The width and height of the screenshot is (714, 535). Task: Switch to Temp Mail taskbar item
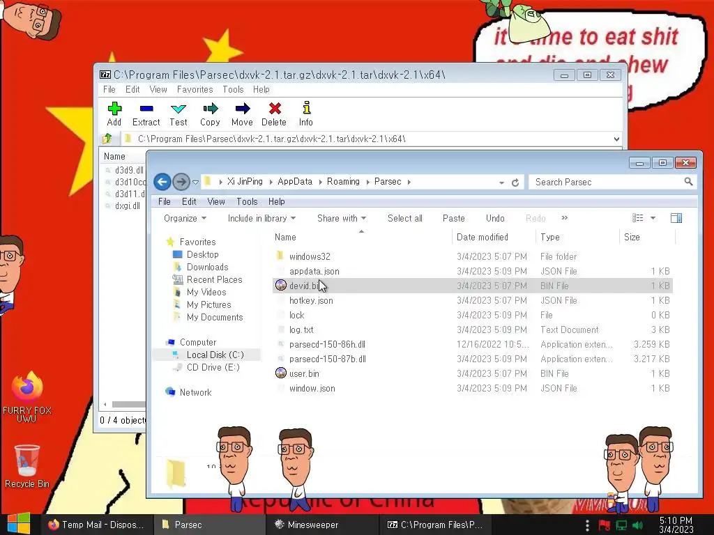96,525
